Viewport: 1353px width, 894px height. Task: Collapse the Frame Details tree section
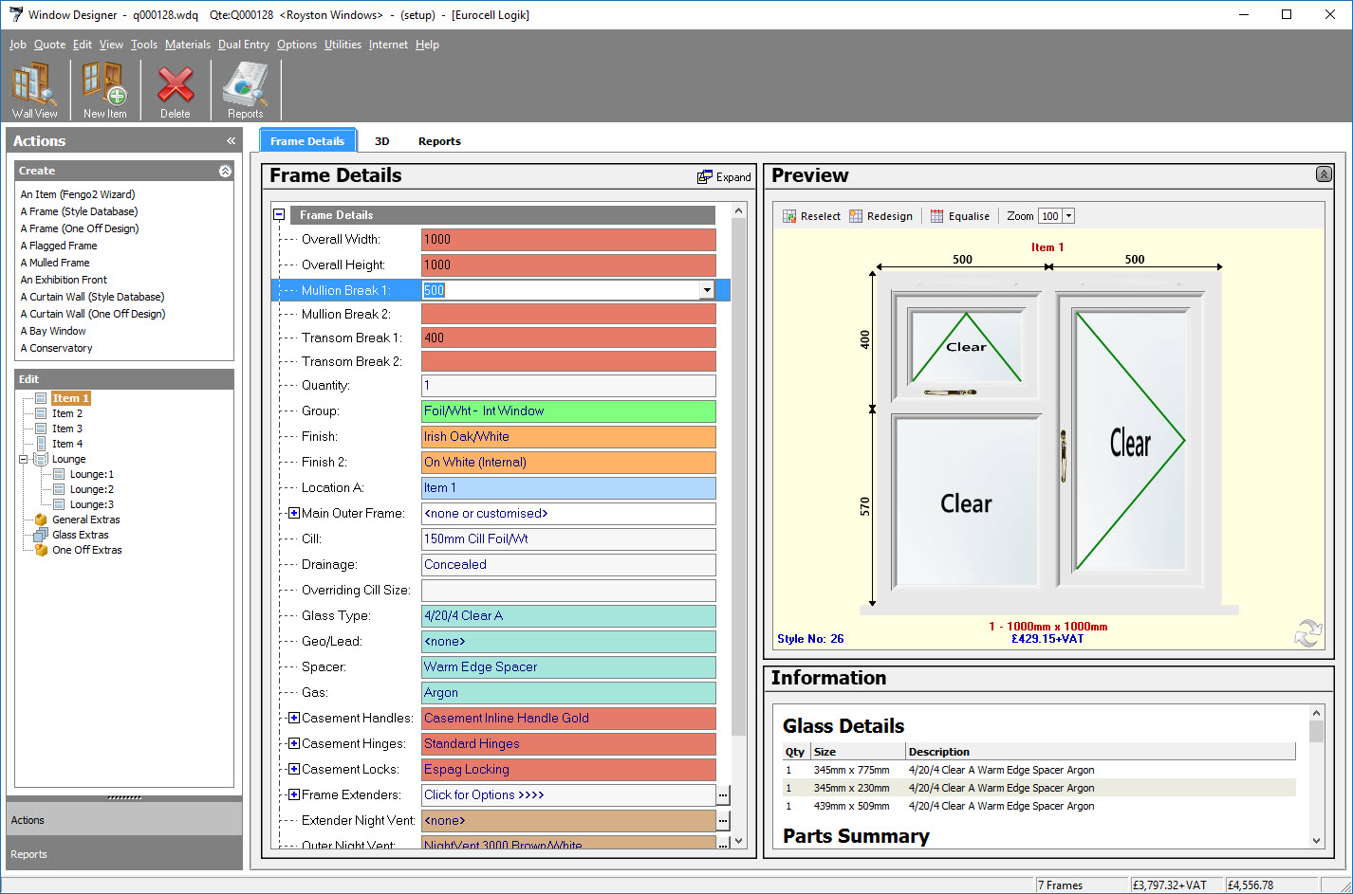[279, 215]
